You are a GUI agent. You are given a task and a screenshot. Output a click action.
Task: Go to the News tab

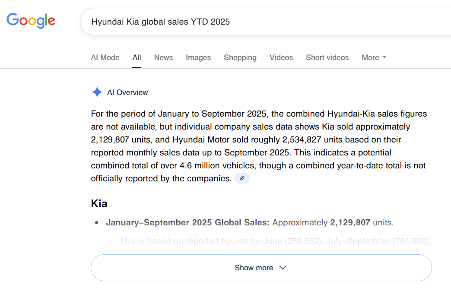(163, 57)
